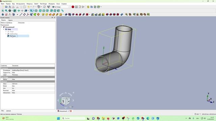Screen dimensions: 216x121
Task: Switch to the Задачи tab
Action: coord(10,20)
